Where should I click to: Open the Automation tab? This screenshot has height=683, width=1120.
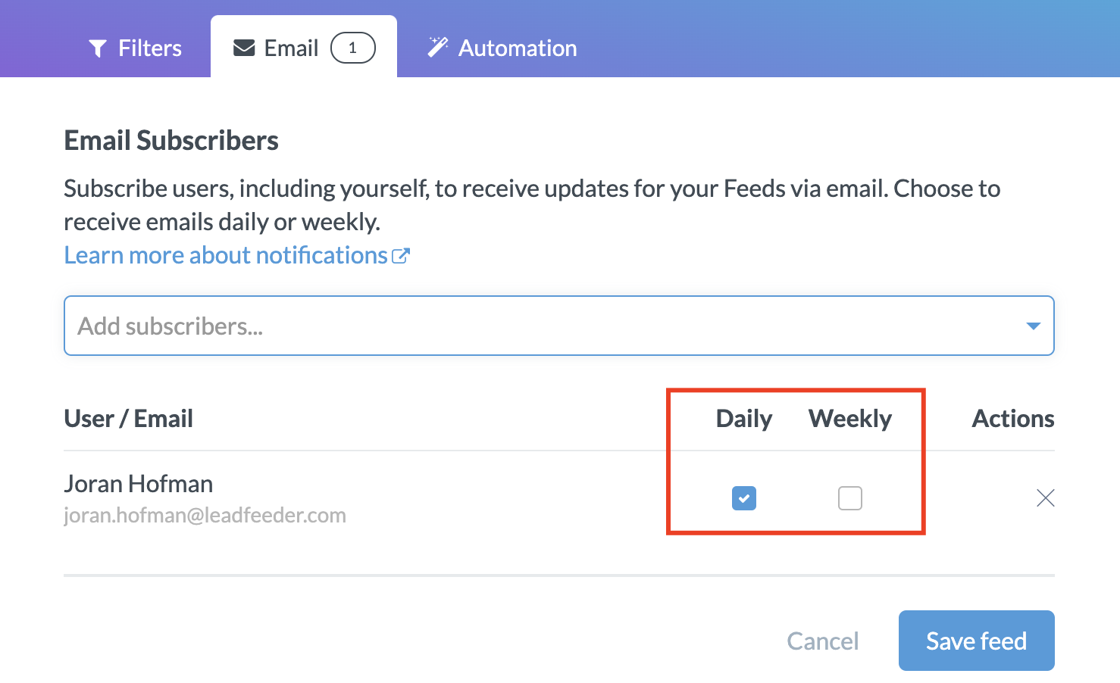pyautogui.click(x=518, y=48)
